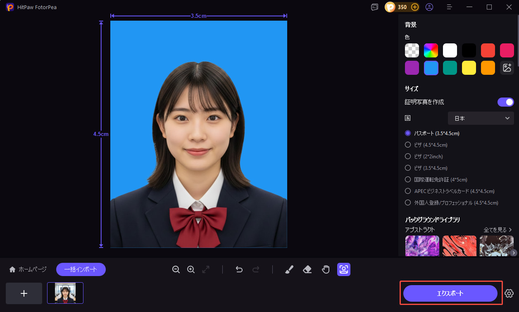The image size is (519, 312).
Task: Pick the red background color swatch
Action: tap(488, 50)
